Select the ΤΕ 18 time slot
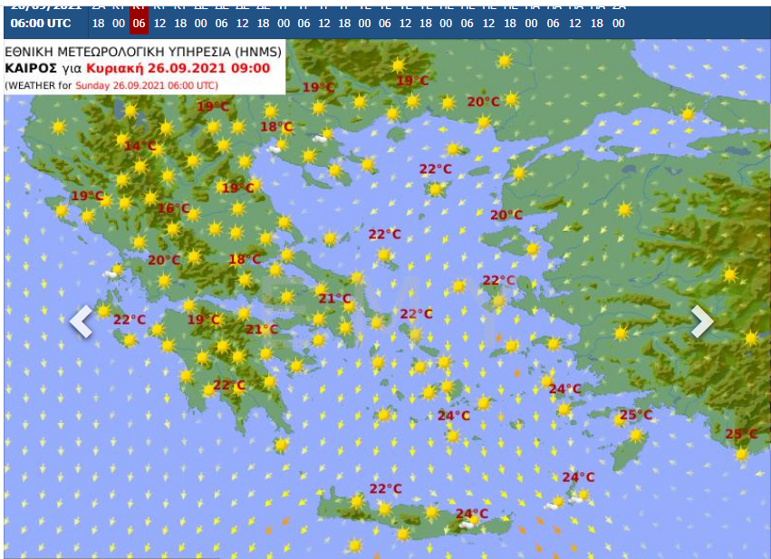Screen dimensions: 771x559 point(426,24)
